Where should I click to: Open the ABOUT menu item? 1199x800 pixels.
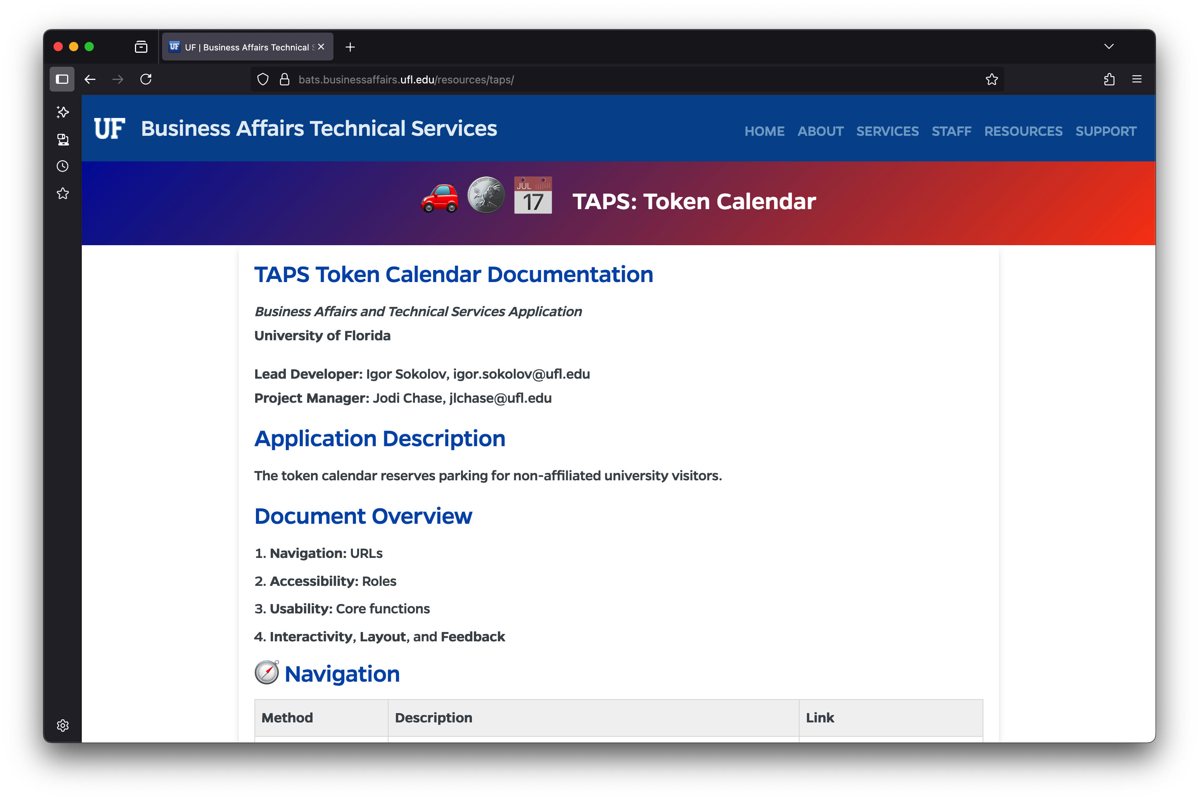(x=820, y=131)
